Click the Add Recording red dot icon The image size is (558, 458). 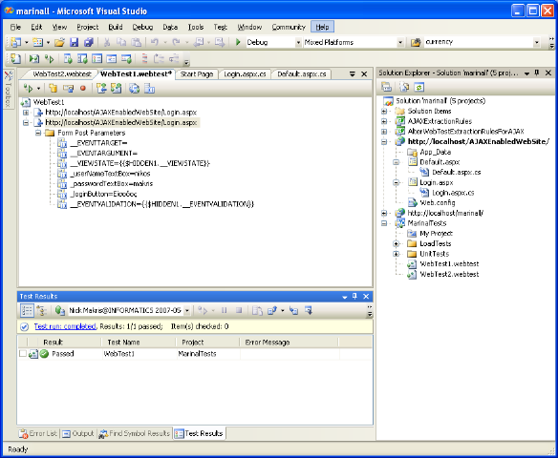[83, 88]
